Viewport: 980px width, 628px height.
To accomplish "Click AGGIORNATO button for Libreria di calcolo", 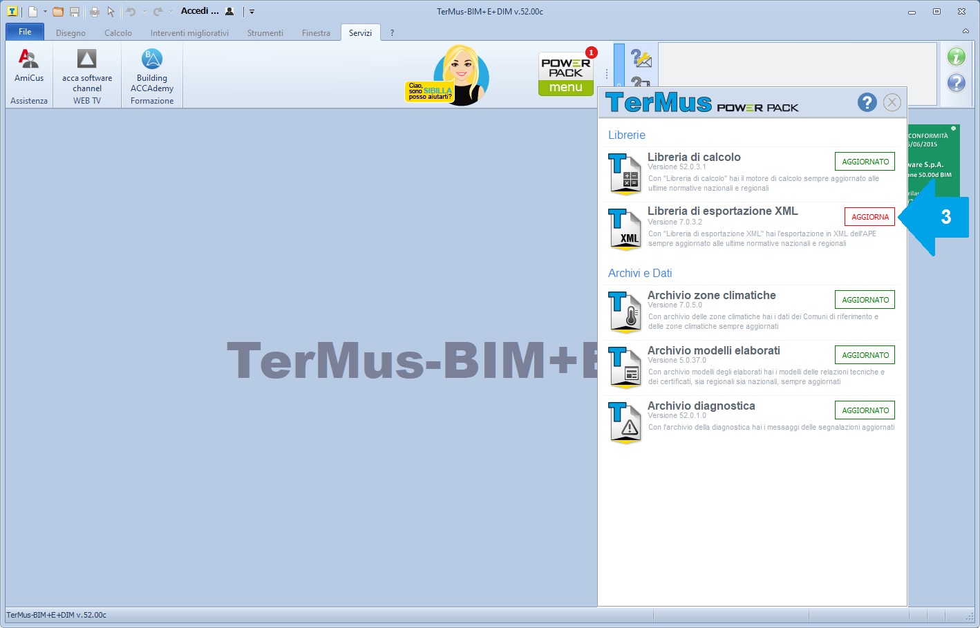I will click(x=865, y=162).
